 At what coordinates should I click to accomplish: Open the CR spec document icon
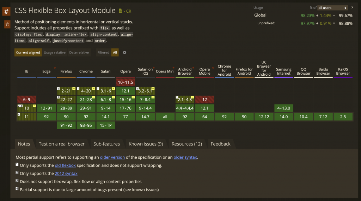(x=121, y=11)
